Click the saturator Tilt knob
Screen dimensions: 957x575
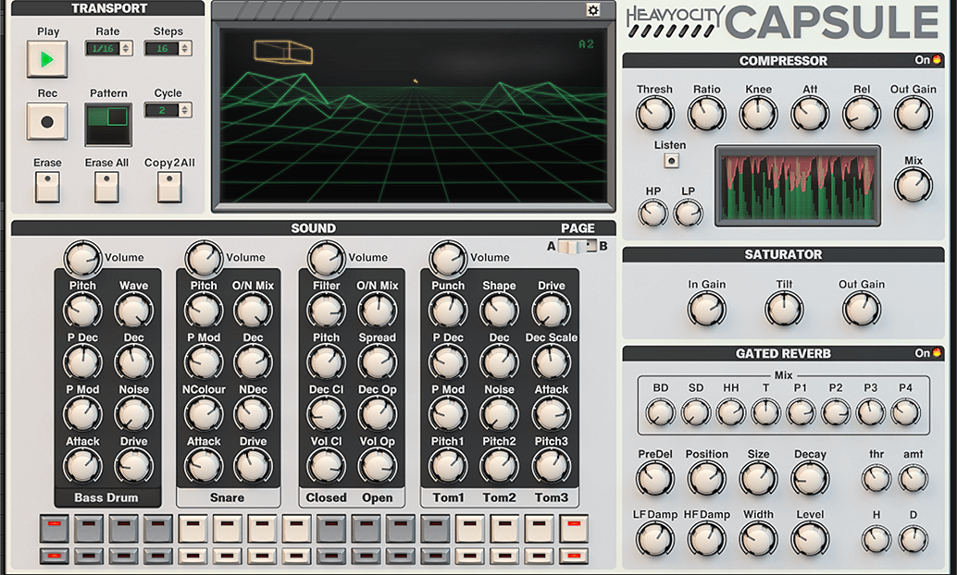pyautogui.click(x=784, y=310)
